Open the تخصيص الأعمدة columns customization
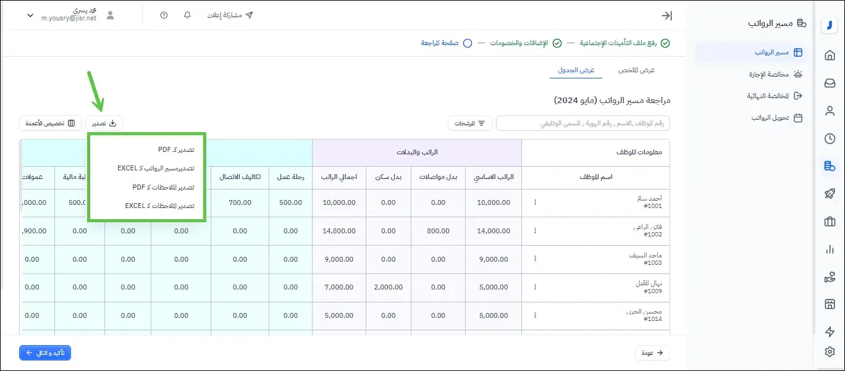The width and height of the screenshot is (845, 371). (x=50, y=123)
